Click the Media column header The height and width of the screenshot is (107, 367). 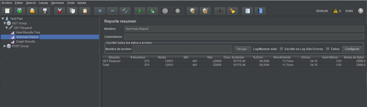(x=162, y=58)
